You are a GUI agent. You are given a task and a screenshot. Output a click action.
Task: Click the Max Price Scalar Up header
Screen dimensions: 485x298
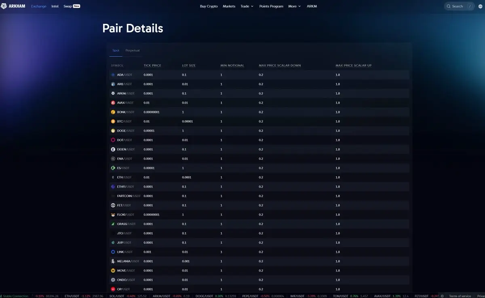click(354, 66)
